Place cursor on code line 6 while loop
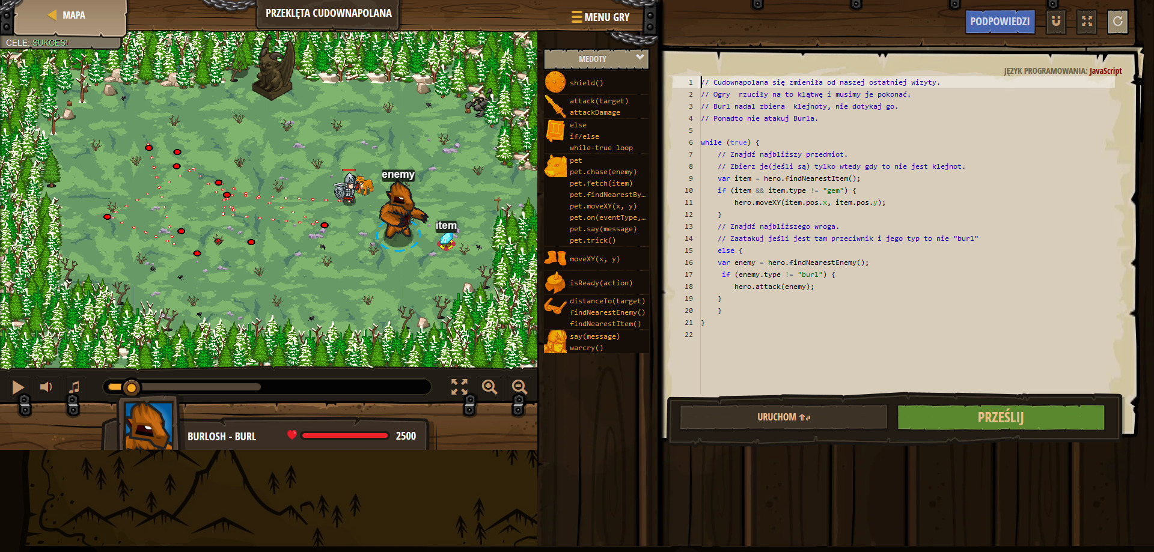Viewport: 1154px width, 552px height. (x=730, y=142)
